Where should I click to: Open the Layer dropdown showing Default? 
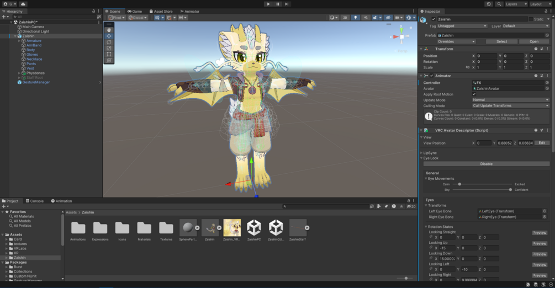(525, 26)
